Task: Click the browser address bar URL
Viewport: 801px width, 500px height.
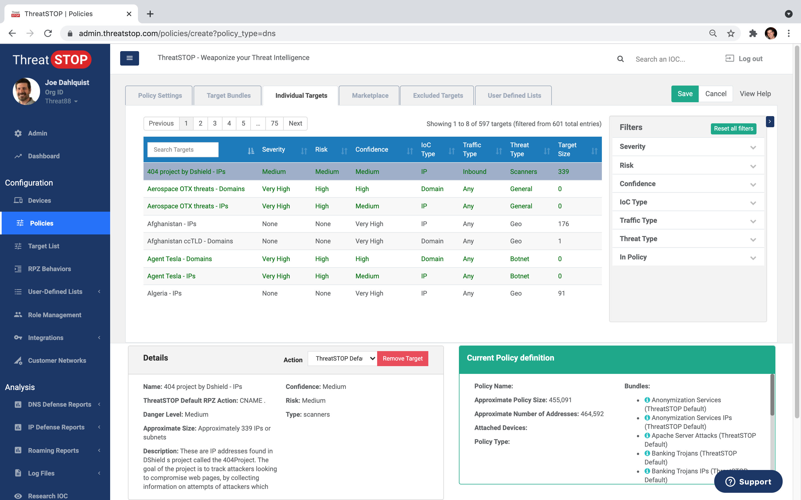Action: point(177,33)
